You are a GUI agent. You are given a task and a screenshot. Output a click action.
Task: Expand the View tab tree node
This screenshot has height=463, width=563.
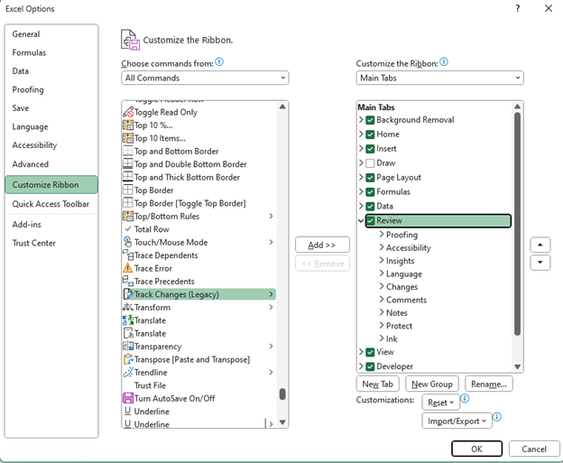click(x=361, y=352)
